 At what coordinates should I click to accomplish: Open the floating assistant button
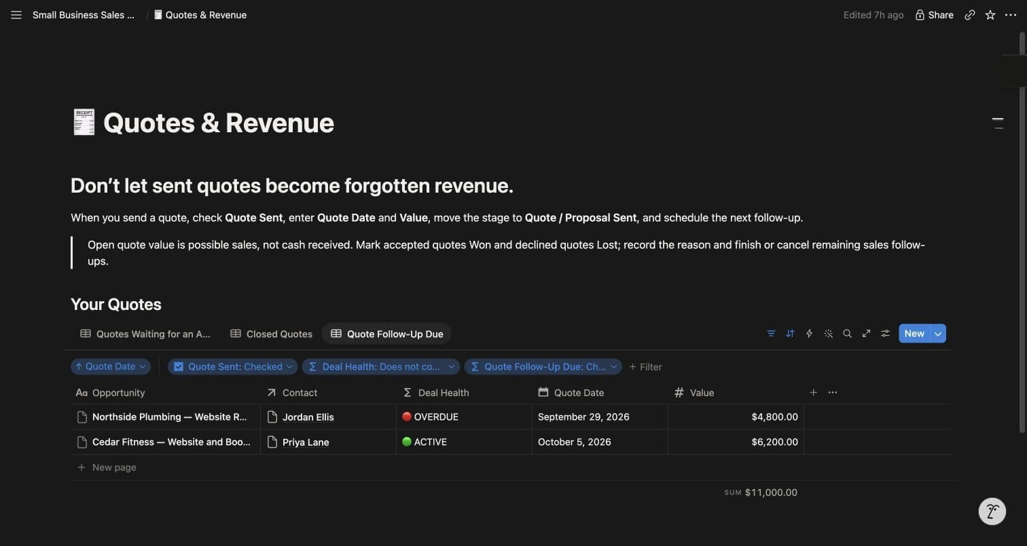pos(992,511)
